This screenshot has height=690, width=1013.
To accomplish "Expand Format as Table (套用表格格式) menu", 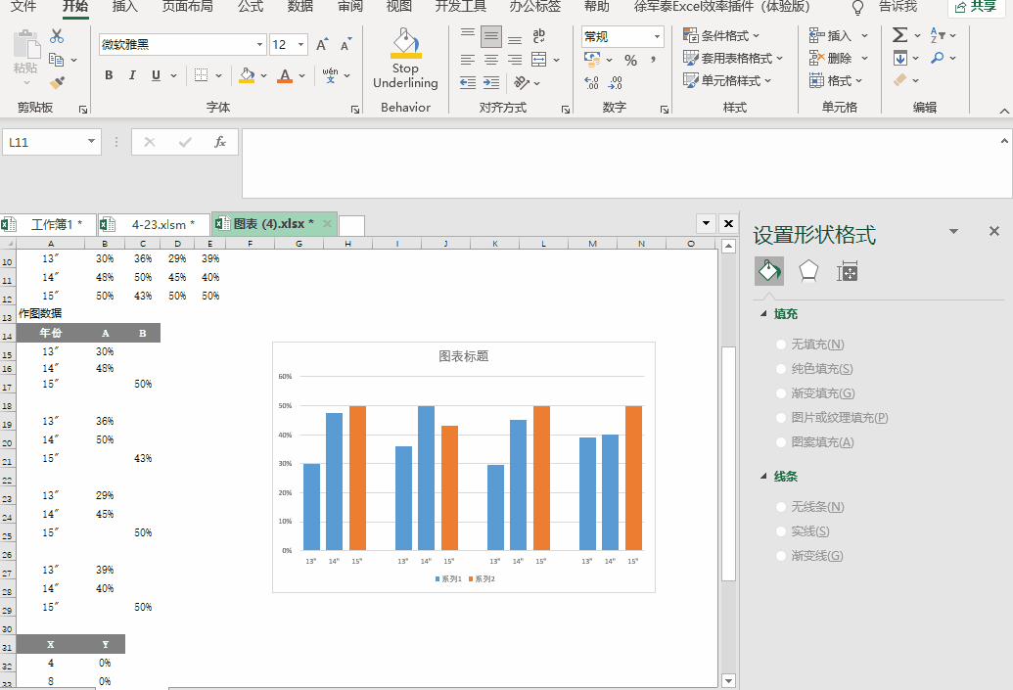I will click(733, 58).
